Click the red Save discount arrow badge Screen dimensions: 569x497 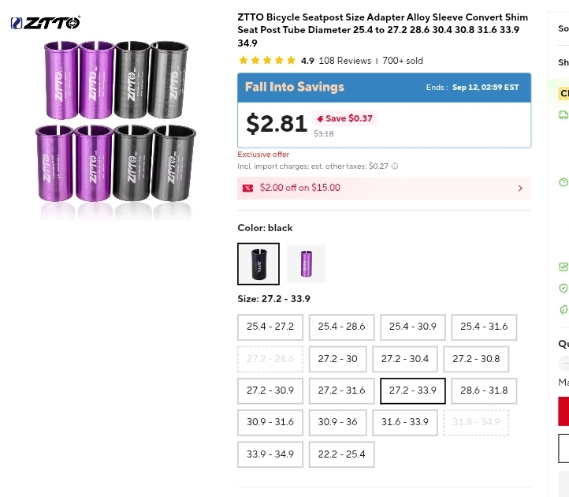(321, 118)
